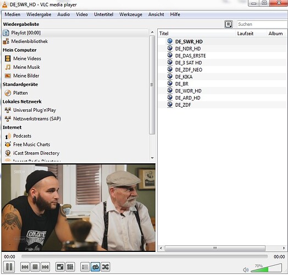Toggle the loop repeat button
This screenshot has width=288, height=275.
[x=95, y=267]
